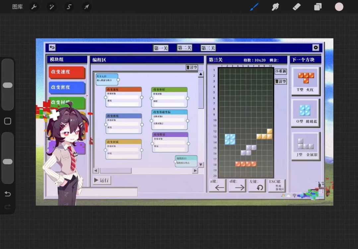
Task: Open the active color swatch
Action: (x=339, y=7)
